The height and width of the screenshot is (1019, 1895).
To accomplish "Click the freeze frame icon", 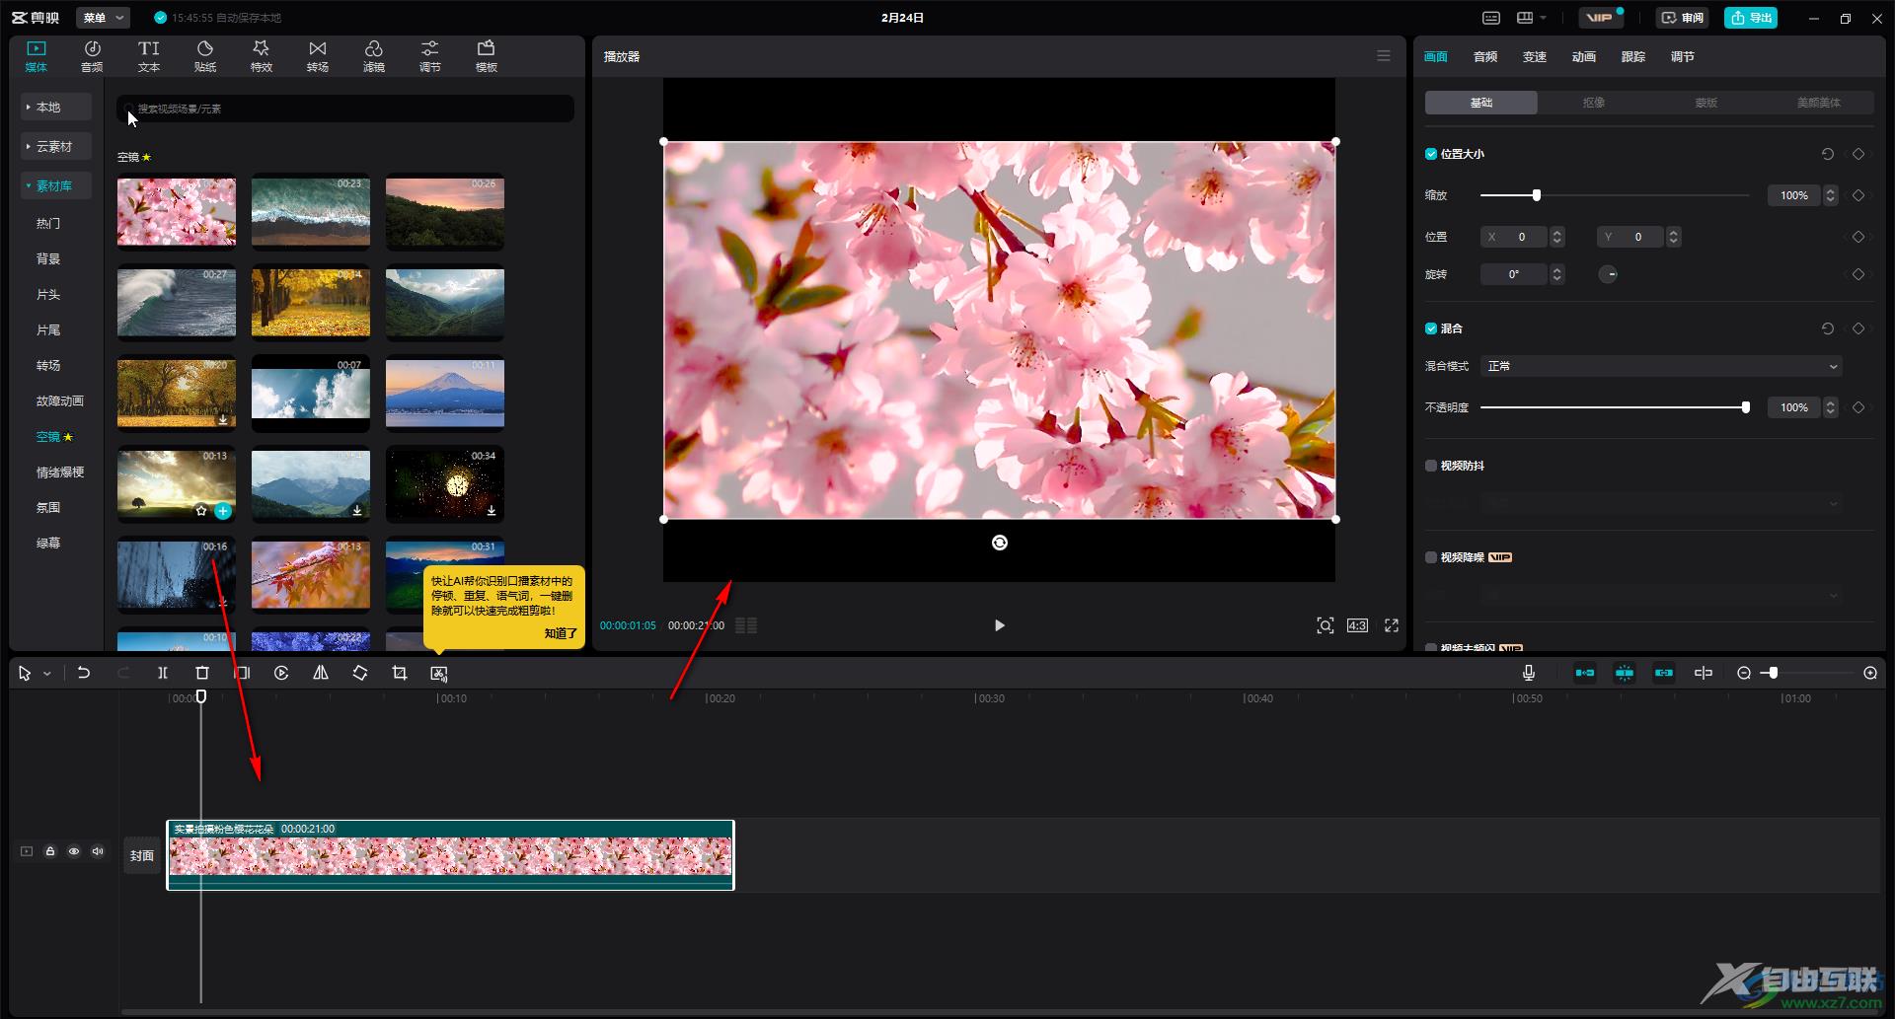I will pyautogui.click(x=242, y=673).
